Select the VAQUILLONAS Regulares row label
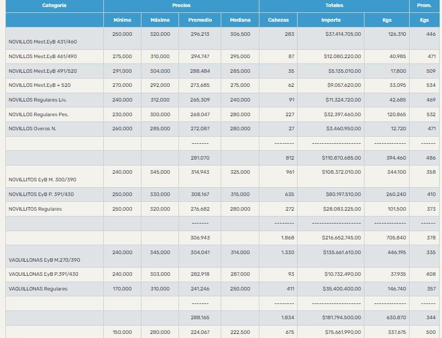 pos(38,289)
